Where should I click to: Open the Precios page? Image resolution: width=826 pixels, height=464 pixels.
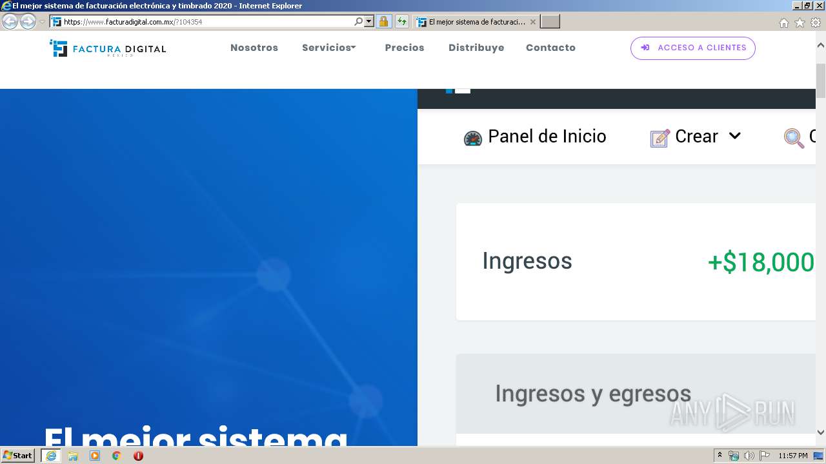click(x=405, y=48)
